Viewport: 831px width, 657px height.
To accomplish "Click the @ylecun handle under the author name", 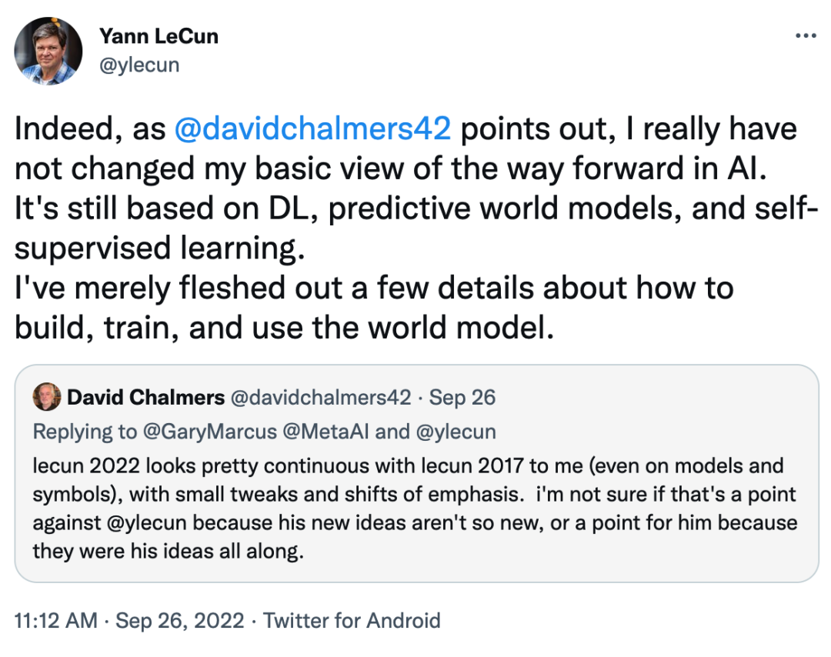I will [138, 65].
